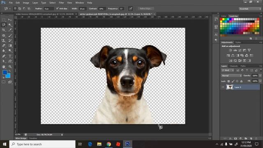The height and width of the screenshot is (148, 263).
Task: Open the Normal blend mode dropdown
Action: pos(231,76)
